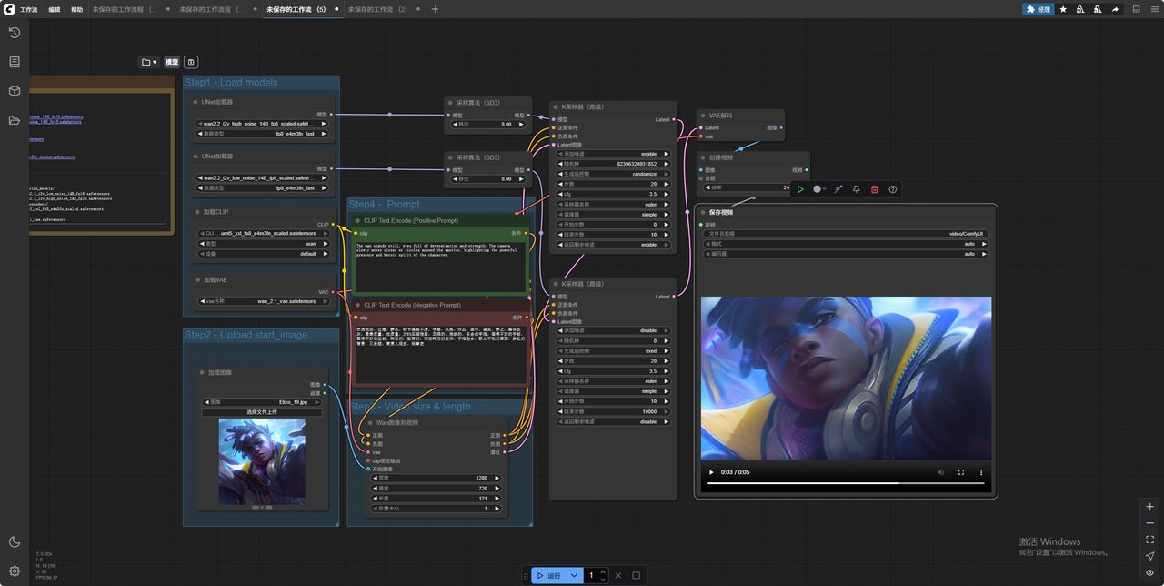Click 选择文件上传 upload button
The height and width of the screenshot is (586, 1164).
point(262,412)
